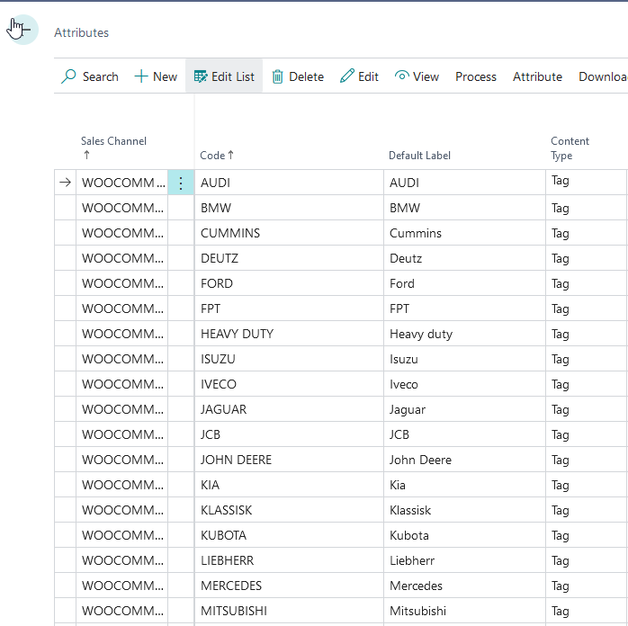Click code cell JCB

289,434
